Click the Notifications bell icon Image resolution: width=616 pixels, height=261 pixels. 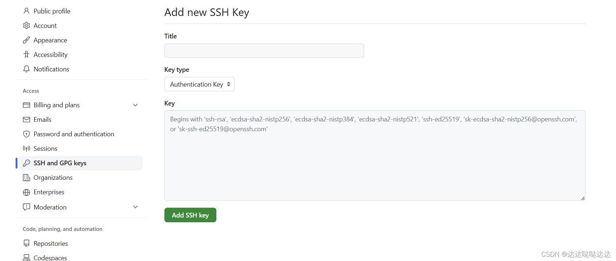click(x=26, y=69)
